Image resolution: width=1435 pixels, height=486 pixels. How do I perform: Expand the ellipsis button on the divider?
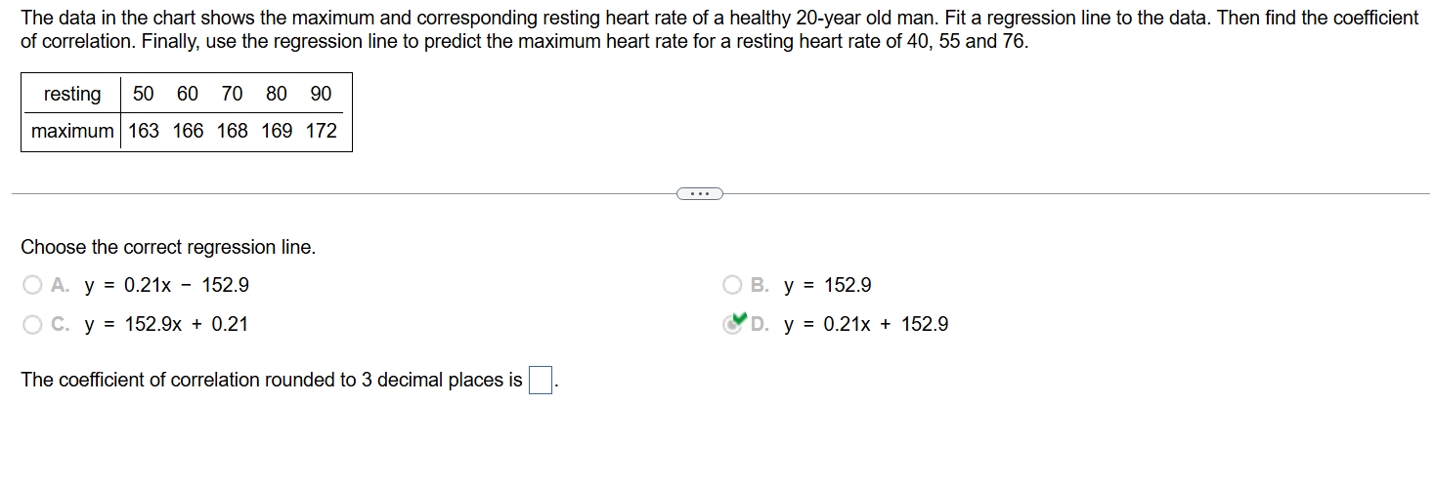click(699, 193)
